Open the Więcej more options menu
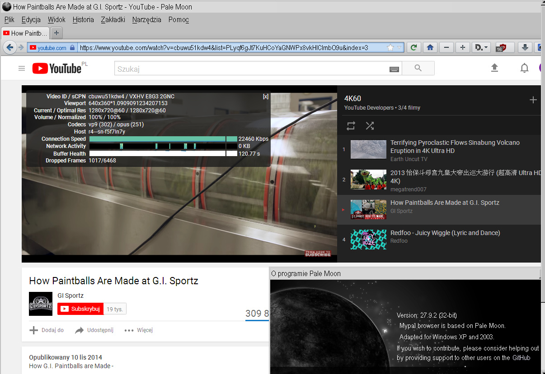545x374 pixels. tap(139, 330)
